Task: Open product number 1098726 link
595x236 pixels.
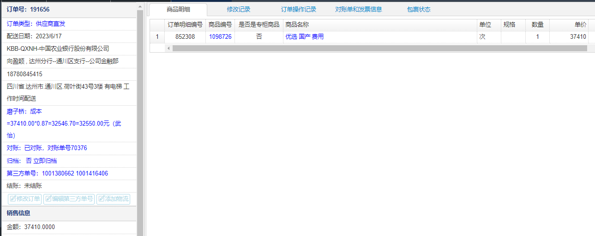Action: (x=220, y=37)
